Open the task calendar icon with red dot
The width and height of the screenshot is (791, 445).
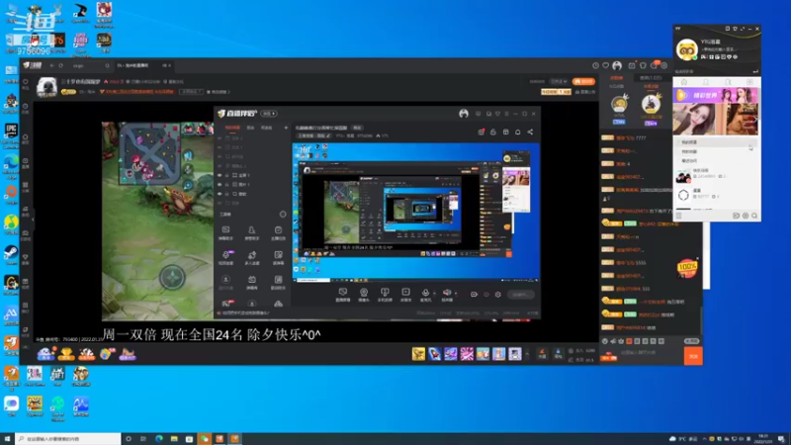(482, 133)
